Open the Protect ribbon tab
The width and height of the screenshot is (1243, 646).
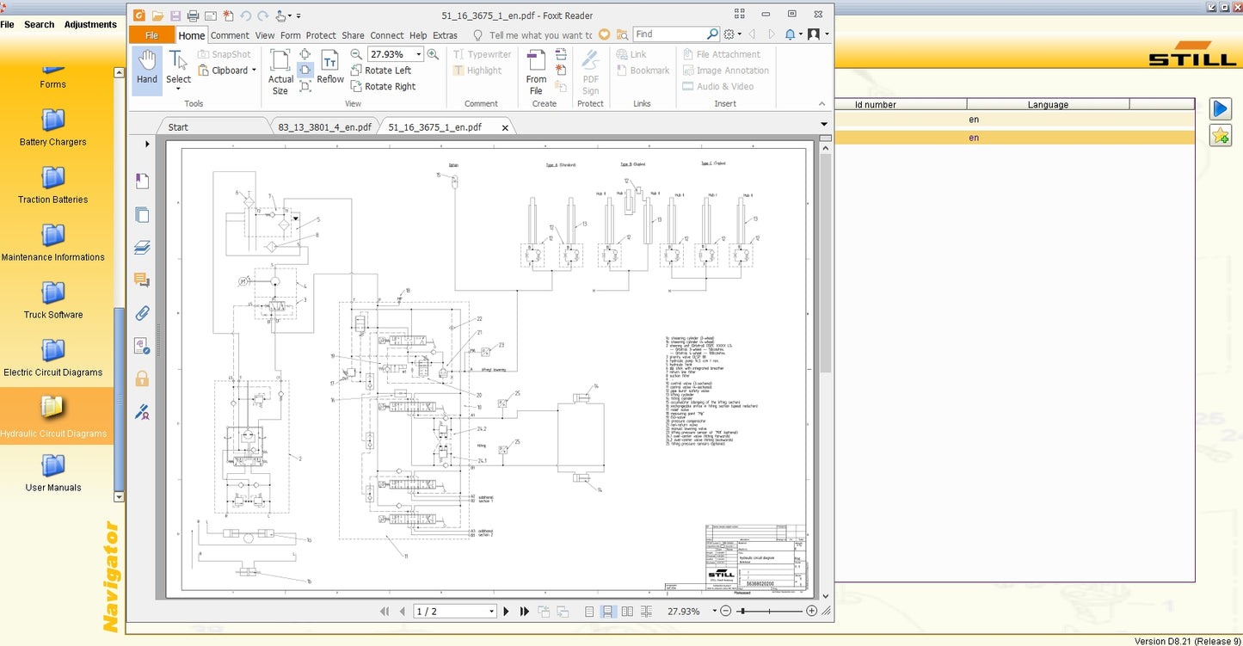click(321, 35)
